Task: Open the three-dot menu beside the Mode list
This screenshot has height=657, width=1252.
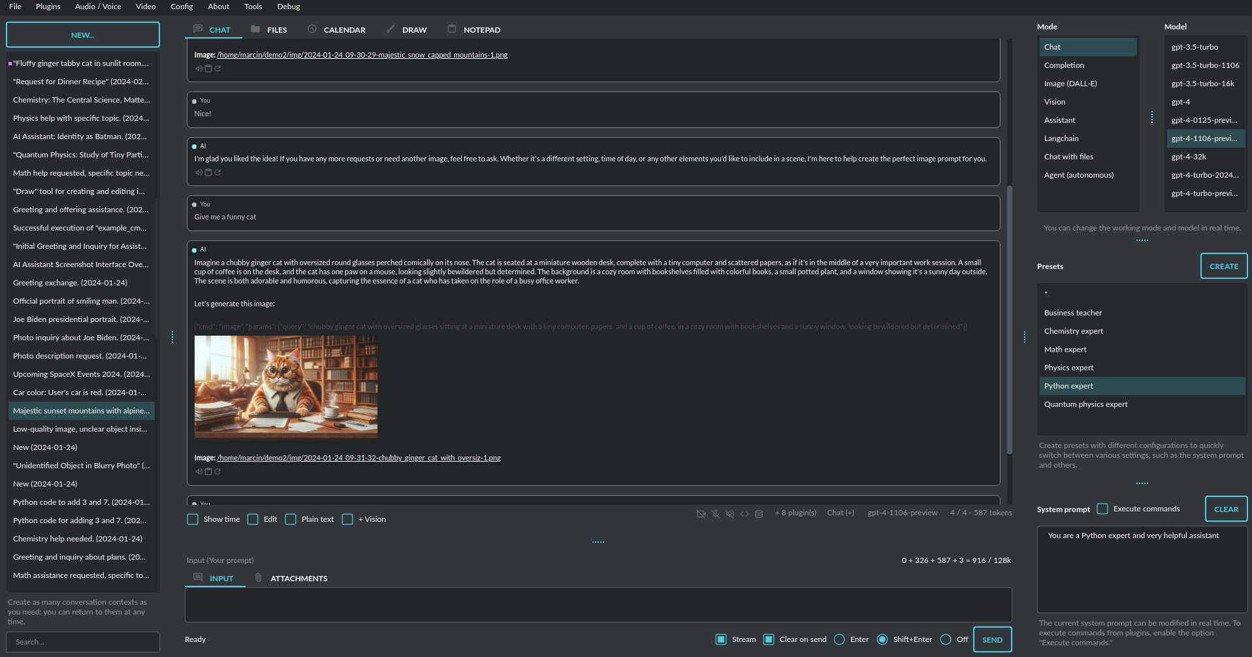Action: (x=1152, y=117)
